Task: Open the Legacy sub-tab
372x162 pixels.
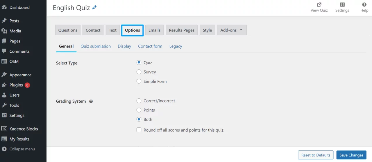Action: pos(176,46)
